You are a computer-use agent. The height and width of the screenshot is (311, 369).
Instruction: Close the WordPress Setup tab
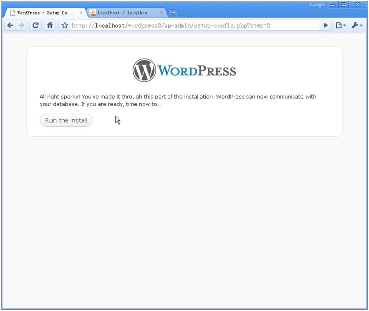click(81, 13)
